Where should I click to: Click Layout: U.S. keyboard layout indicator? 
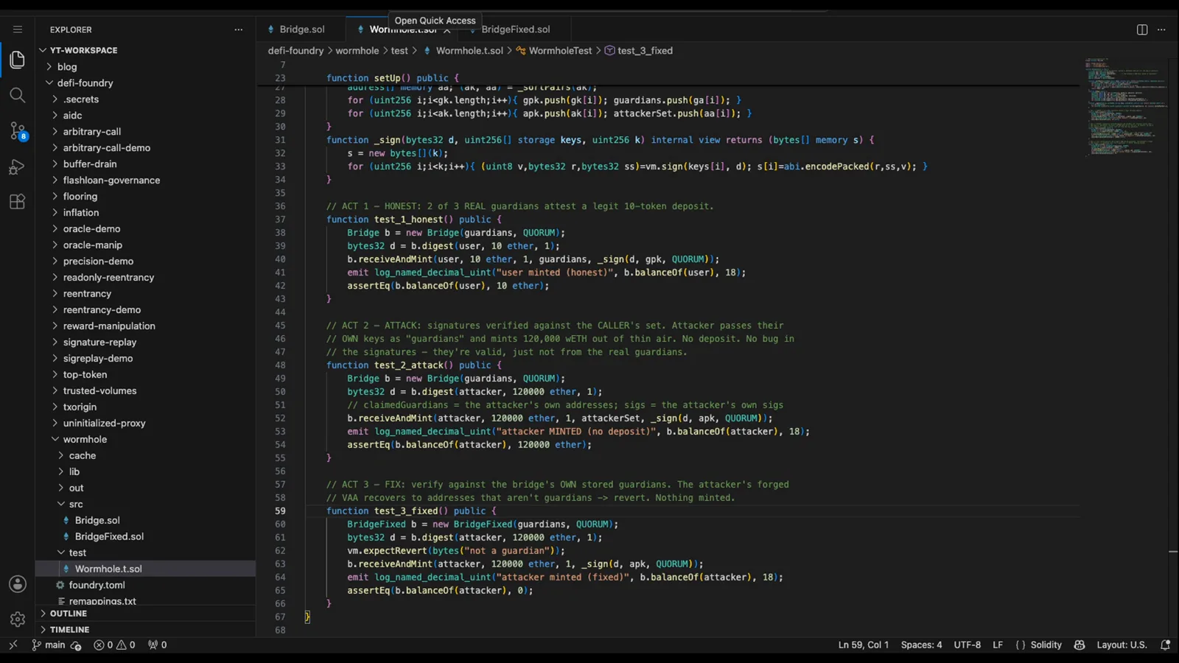(1122, 645)
